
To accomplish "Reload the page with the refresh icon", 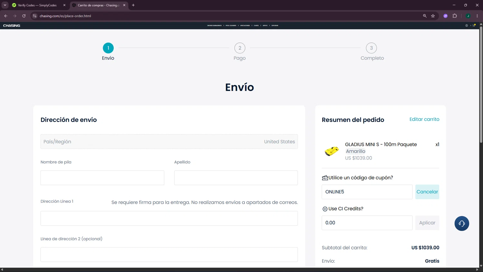I will click(x=24, y=16).
